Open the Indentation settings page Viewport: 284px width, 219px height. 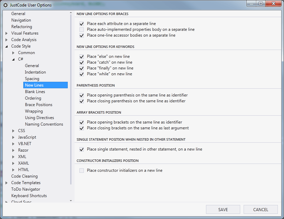[x=35, y=72]
